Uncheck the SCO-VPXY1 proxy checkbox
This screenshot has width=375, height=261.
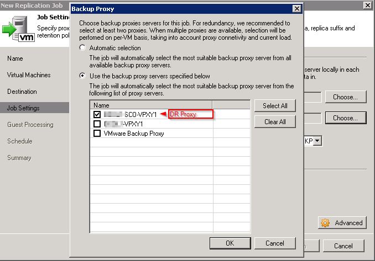(97, 115)
